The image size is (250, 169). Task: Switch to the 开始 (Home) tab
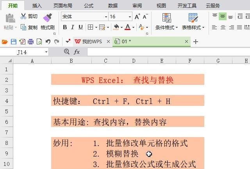pos(13,6)
